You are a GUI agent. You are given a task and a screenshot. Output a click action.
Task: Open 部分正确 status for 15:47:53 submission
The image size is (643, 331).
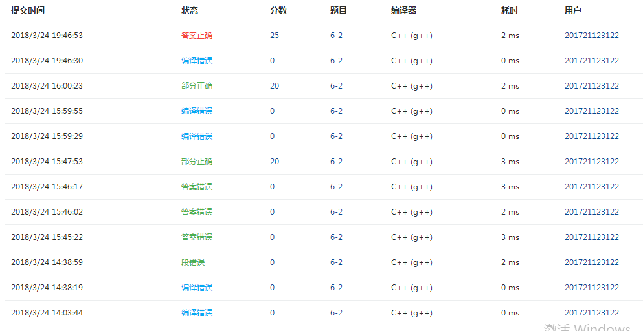(197, 162)
